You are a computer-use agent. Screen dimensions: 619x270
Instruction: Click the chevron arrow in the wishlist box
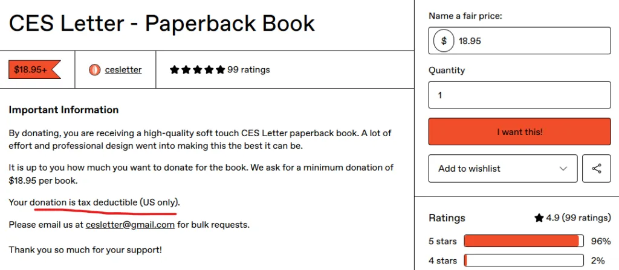pyautogui.click(x=564, y=169)
